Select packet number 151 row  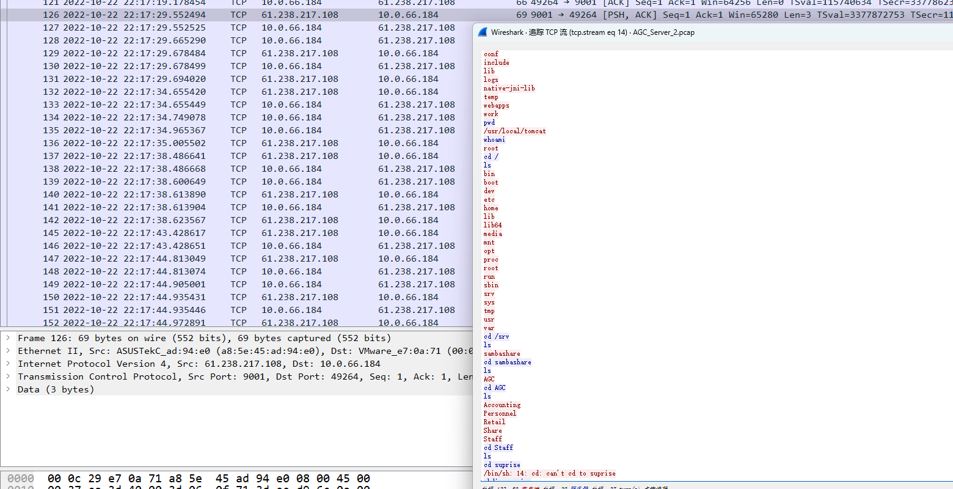[236, 310]
